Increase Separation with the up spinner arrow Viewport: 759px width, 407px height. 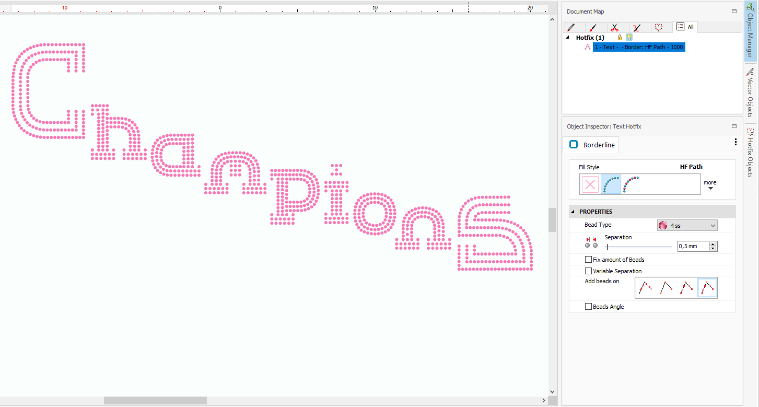tap(713, 244)
